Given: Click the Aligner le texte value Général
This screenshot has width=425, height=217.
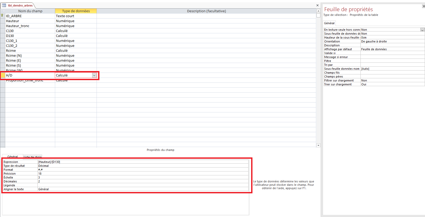Looking at the screenshot, I should click(143, 189).
